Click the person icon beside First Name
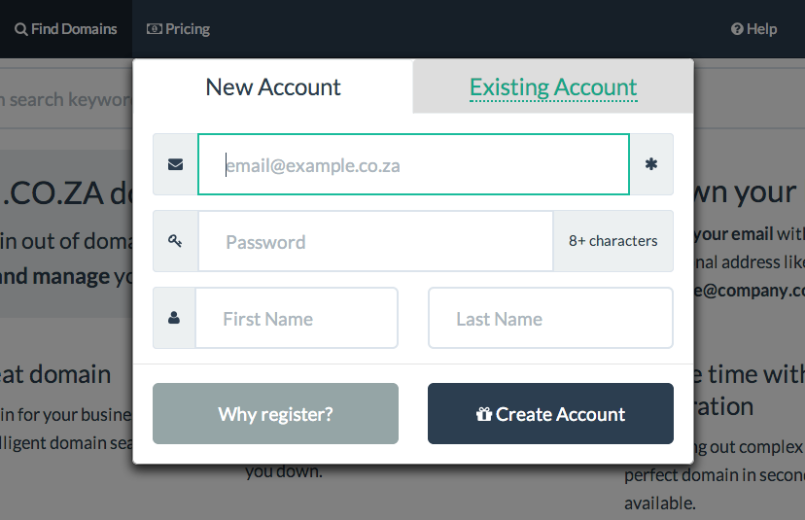Screen dimensions: 805x520 pos(174,318)
